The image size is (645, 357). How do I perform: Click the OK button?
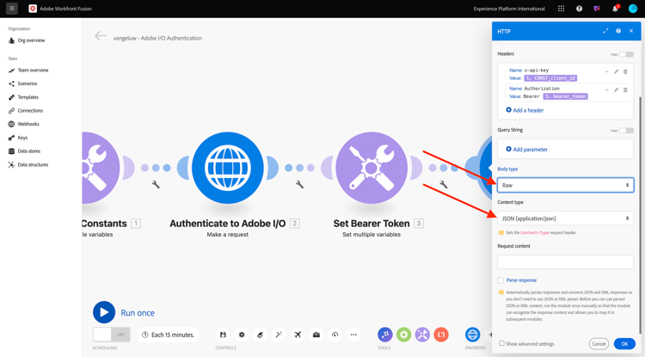tap(624, 344)
